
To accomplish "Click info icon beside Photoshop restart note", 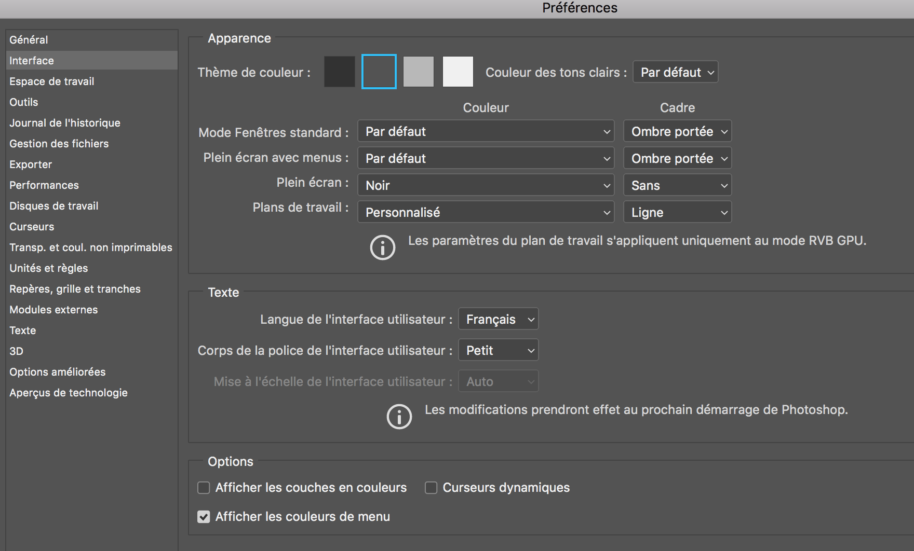I will tap(399, 417).
